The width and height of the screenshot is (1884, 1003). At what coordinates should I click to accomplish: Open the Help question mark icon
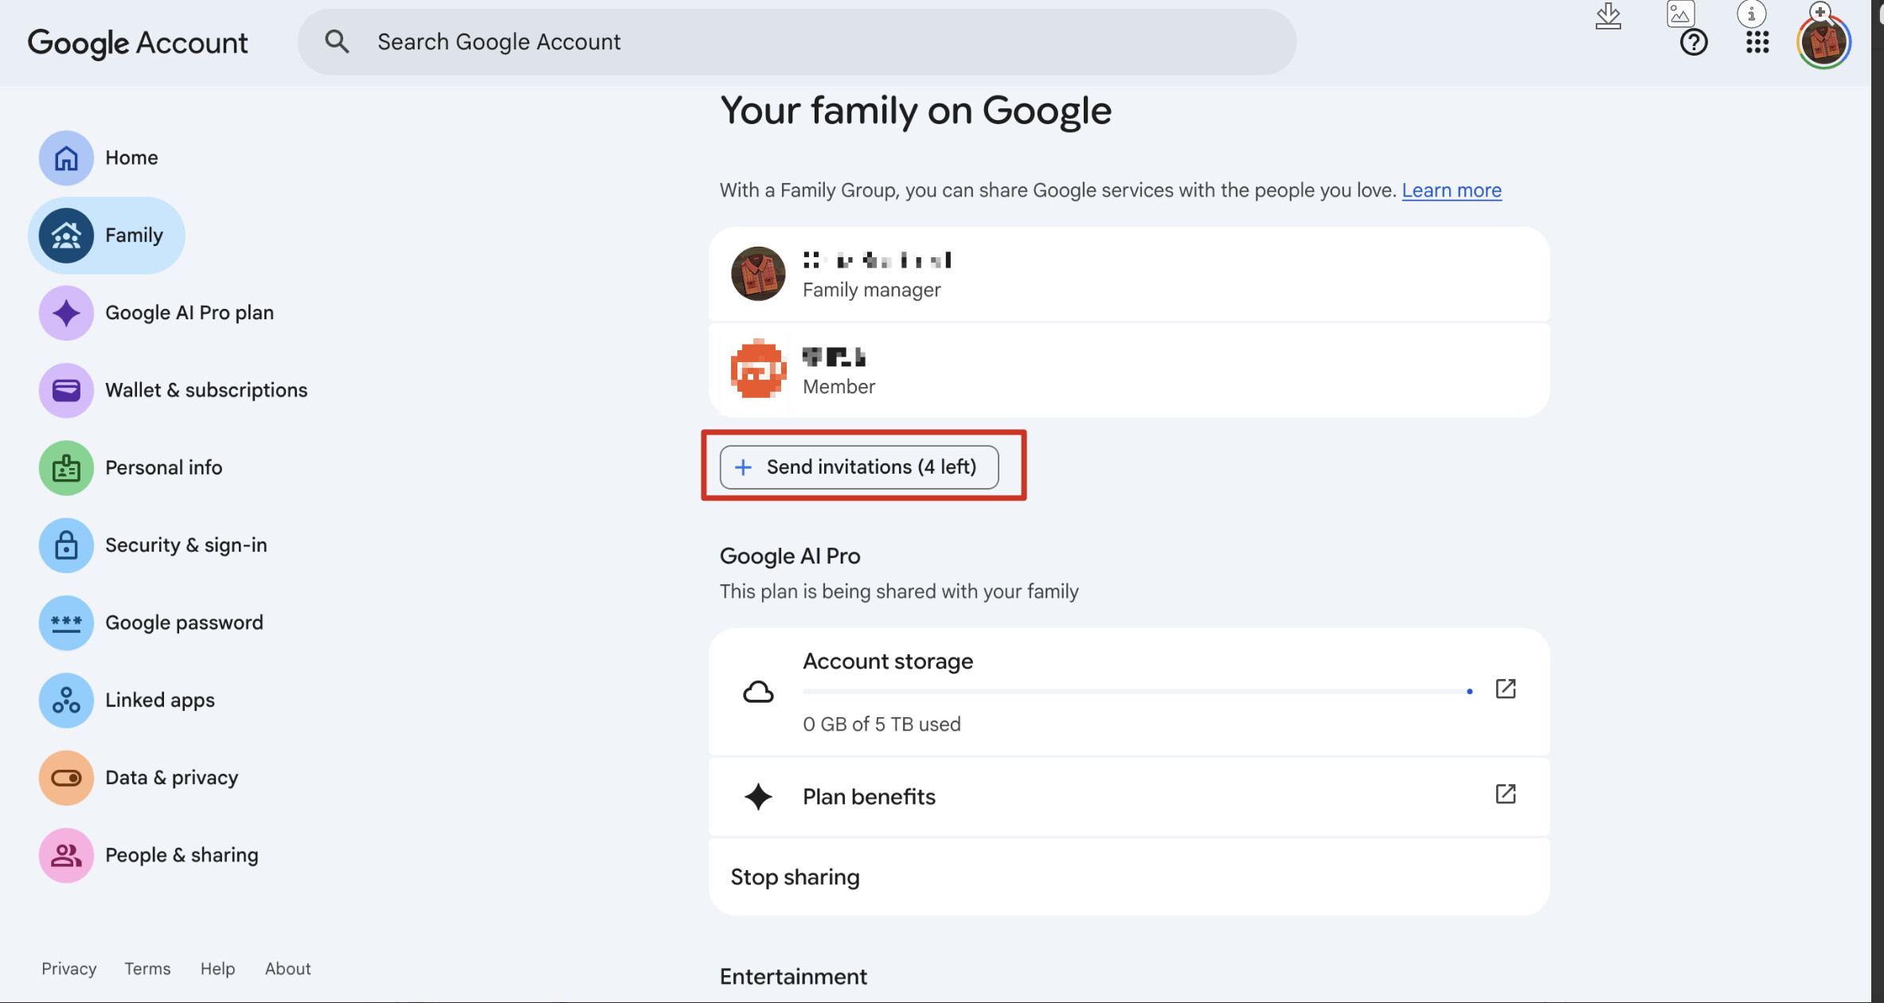point(1694,42)
